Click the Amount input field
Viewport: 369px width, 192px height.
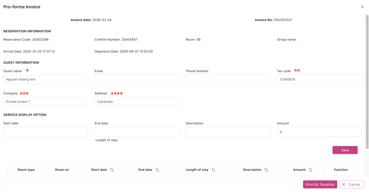pyautogui.click(x=319, y=132)
